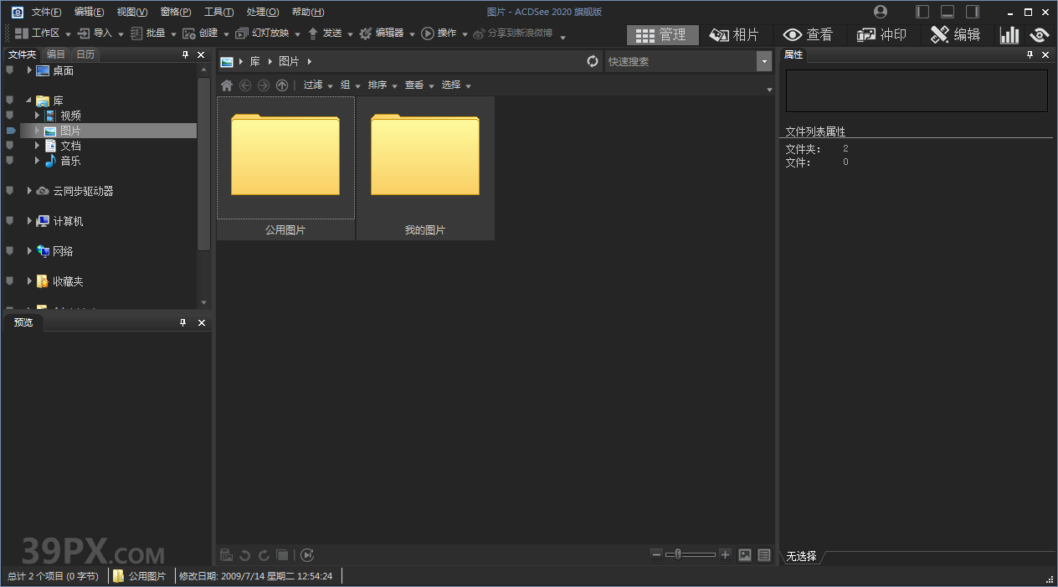Click the compare images icon in bottom toolbar
This screenshot has width=1058, height=587.
click(282, 555)
